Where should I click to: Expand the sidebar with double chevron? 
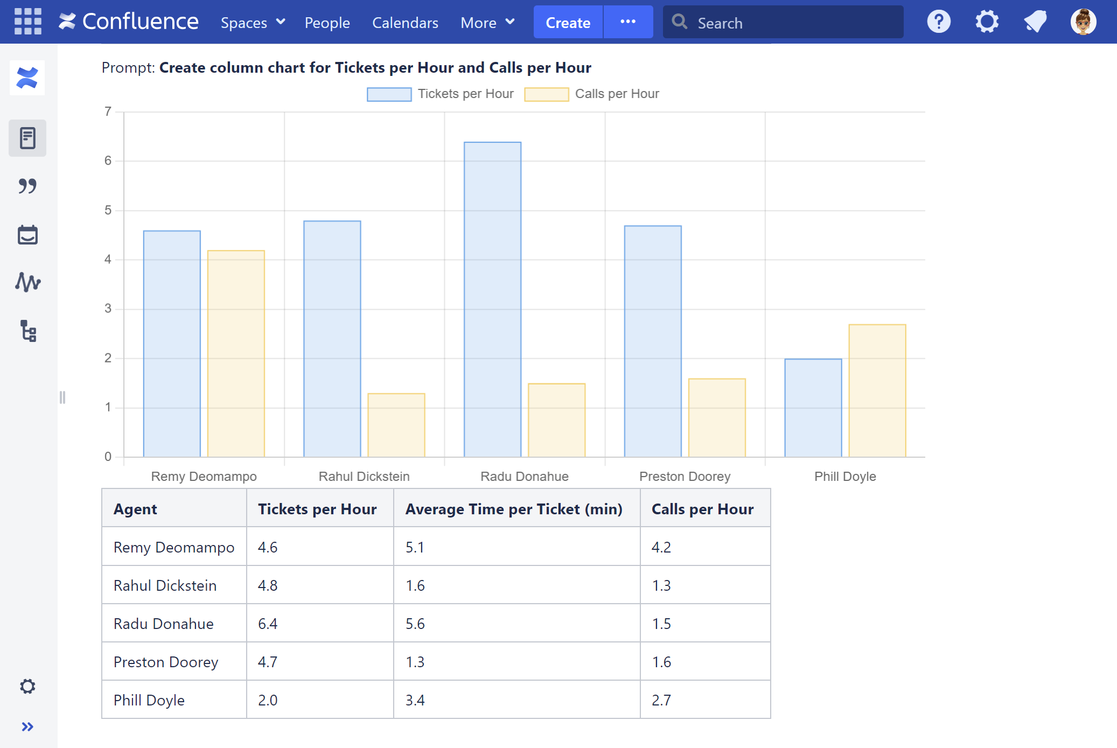tap(27, 727)
